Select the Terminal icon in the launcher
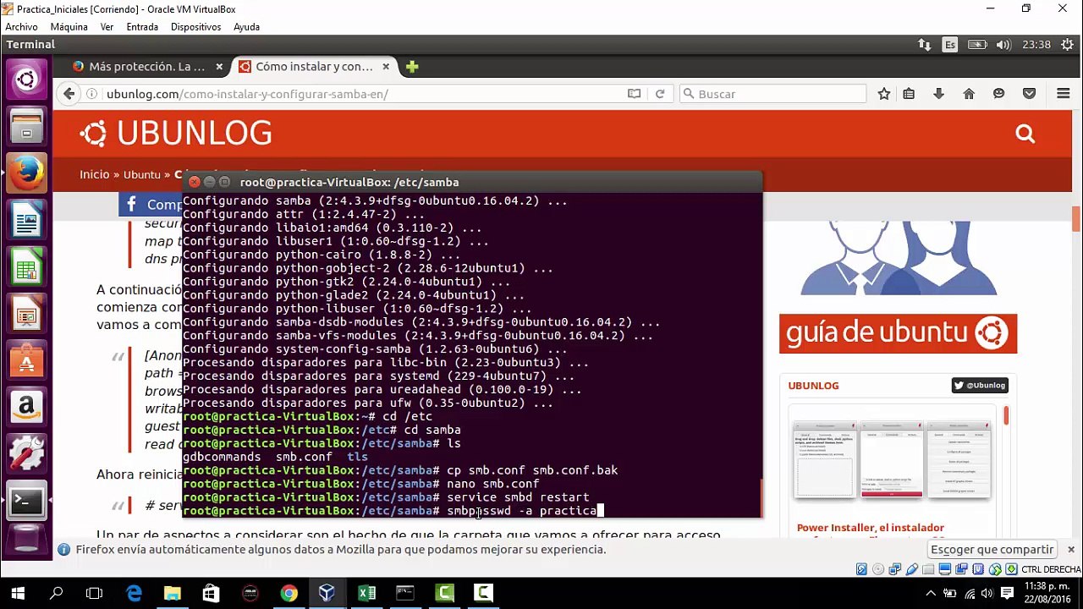The height and width of the screenshot is (609, 1083). click(26, 502)
